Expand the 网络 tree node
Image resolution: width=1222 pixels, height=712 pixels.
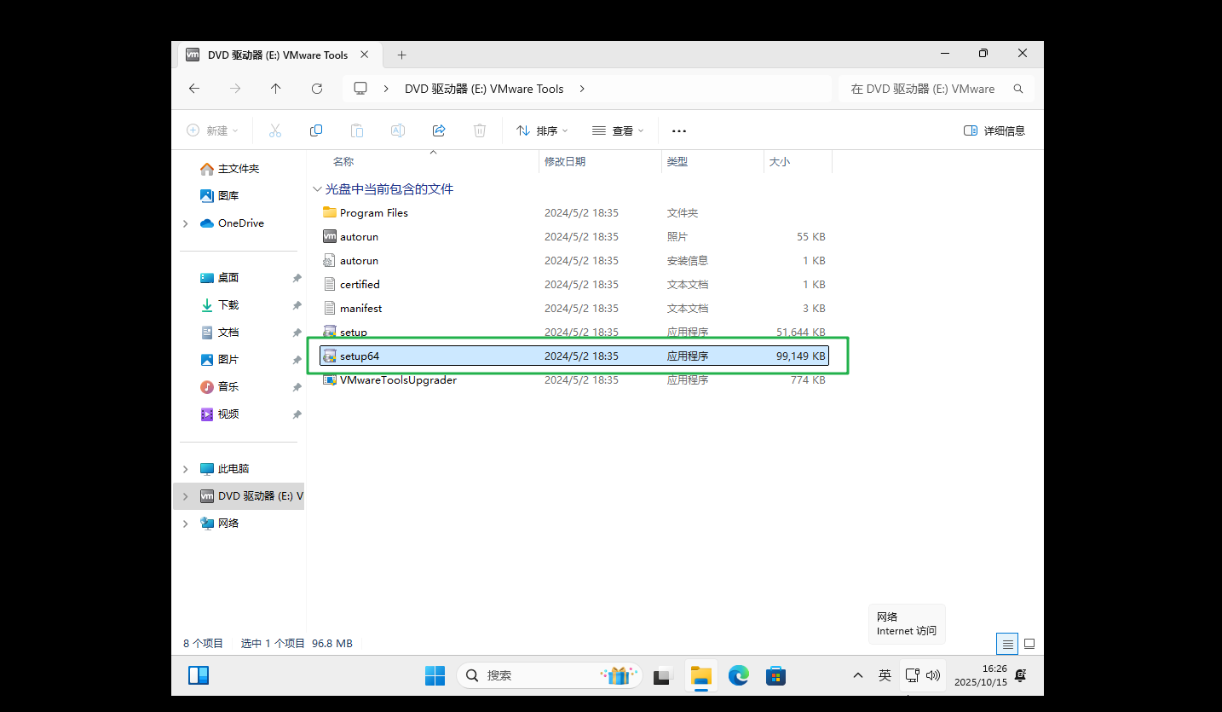186,524
